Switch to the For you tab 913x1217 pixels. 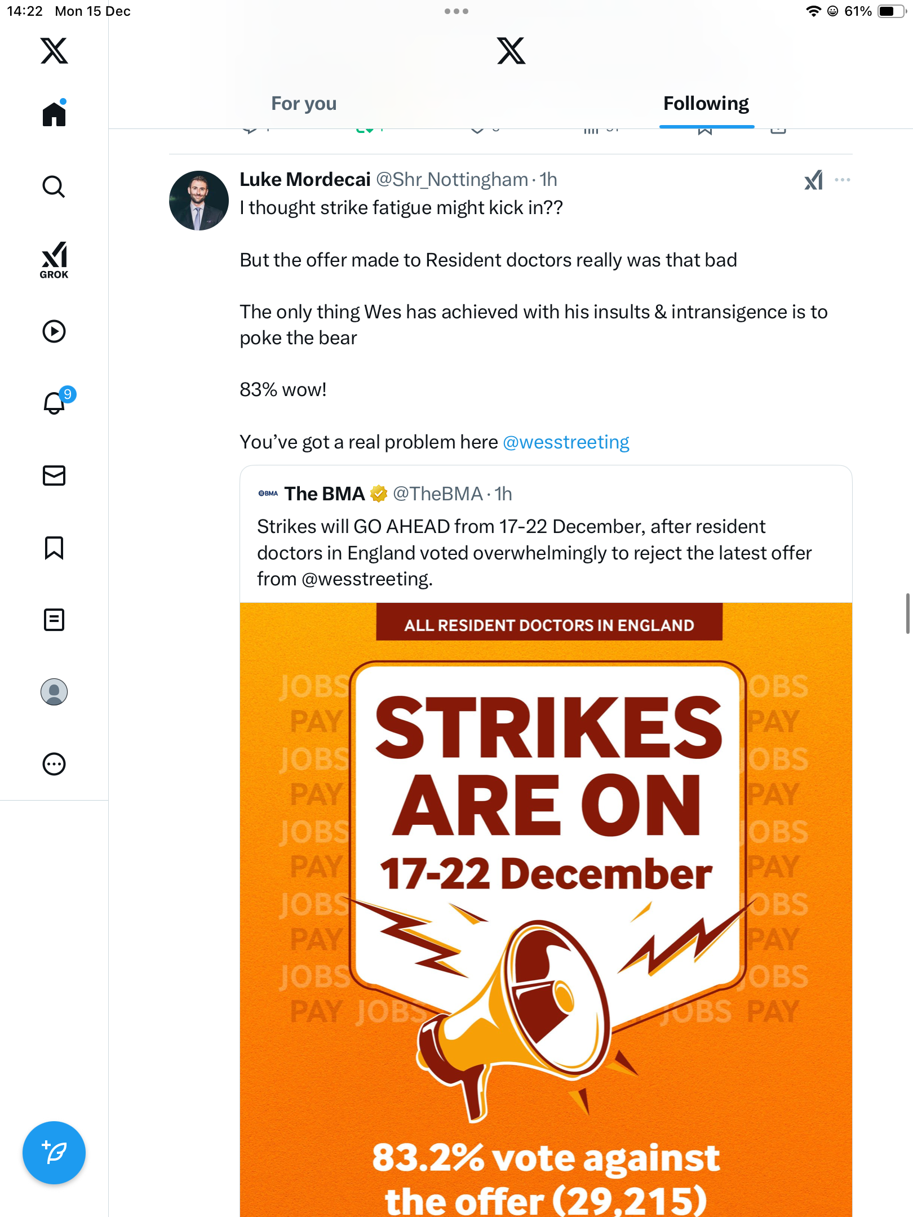pos(304,104)
